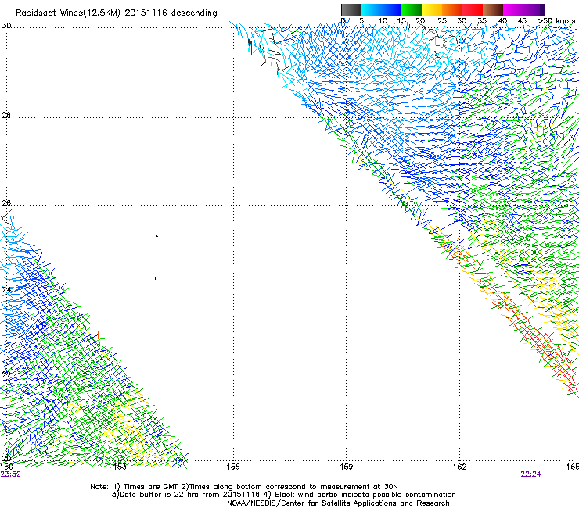Select the longitude "162" axis label
579x508 pixels.
click(x=459, y=467)
